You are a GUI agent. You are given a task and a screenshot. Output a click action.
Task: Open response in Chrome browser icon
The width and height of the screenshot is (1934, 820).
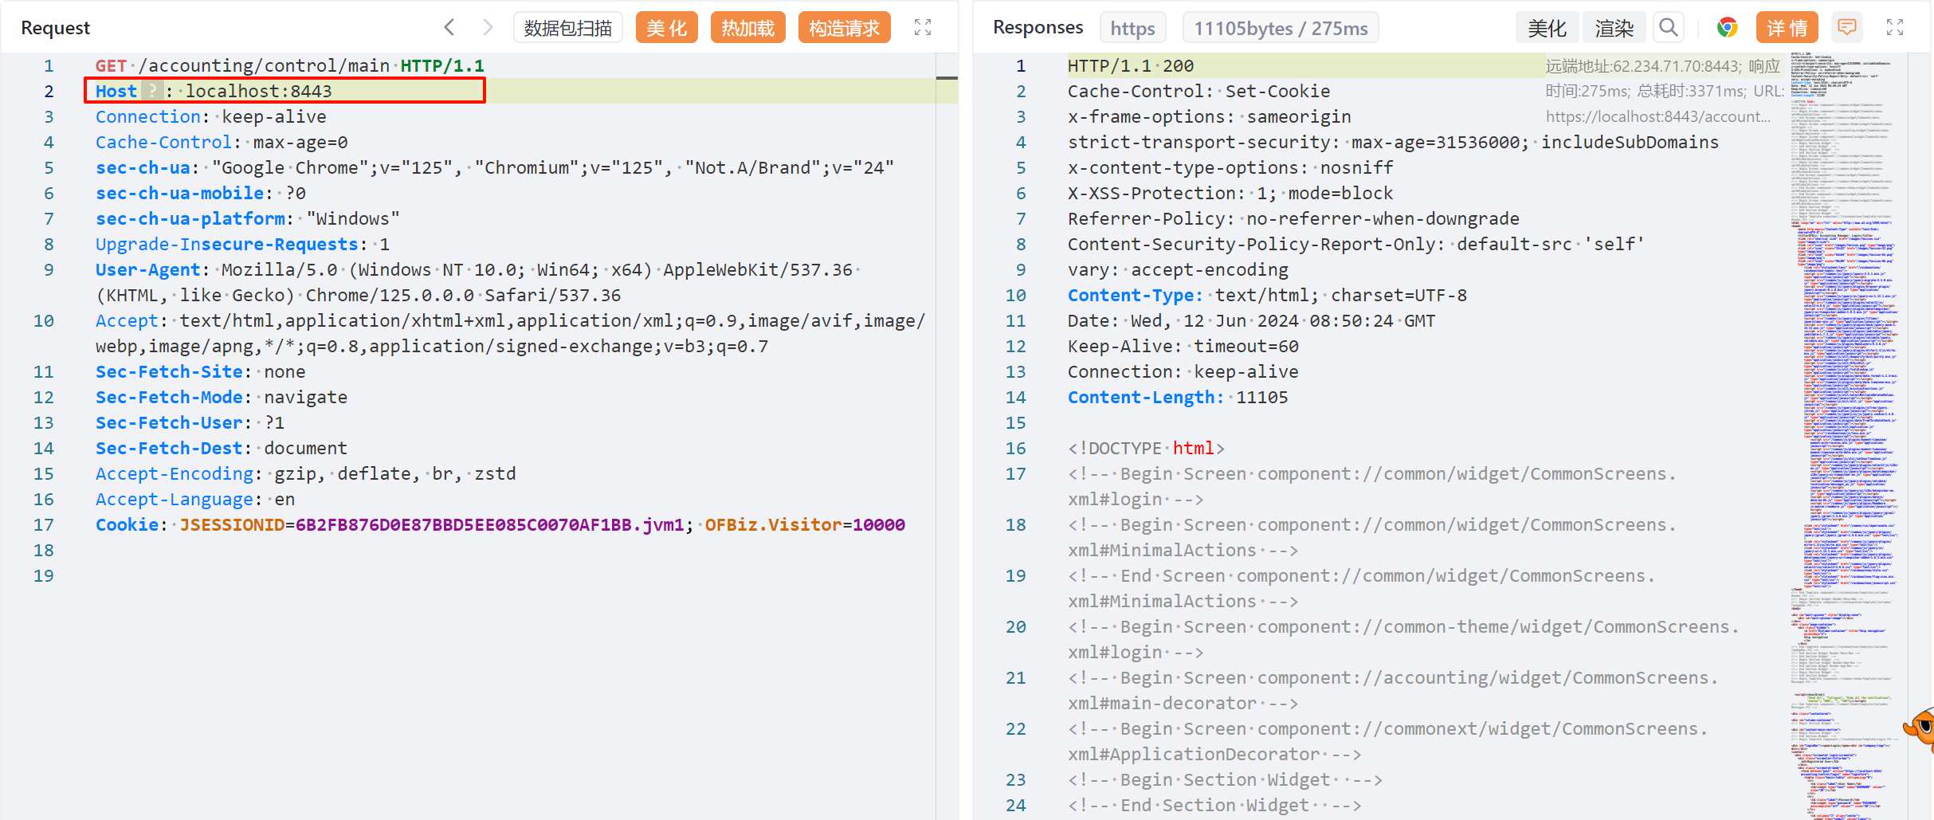point(1727,28)
